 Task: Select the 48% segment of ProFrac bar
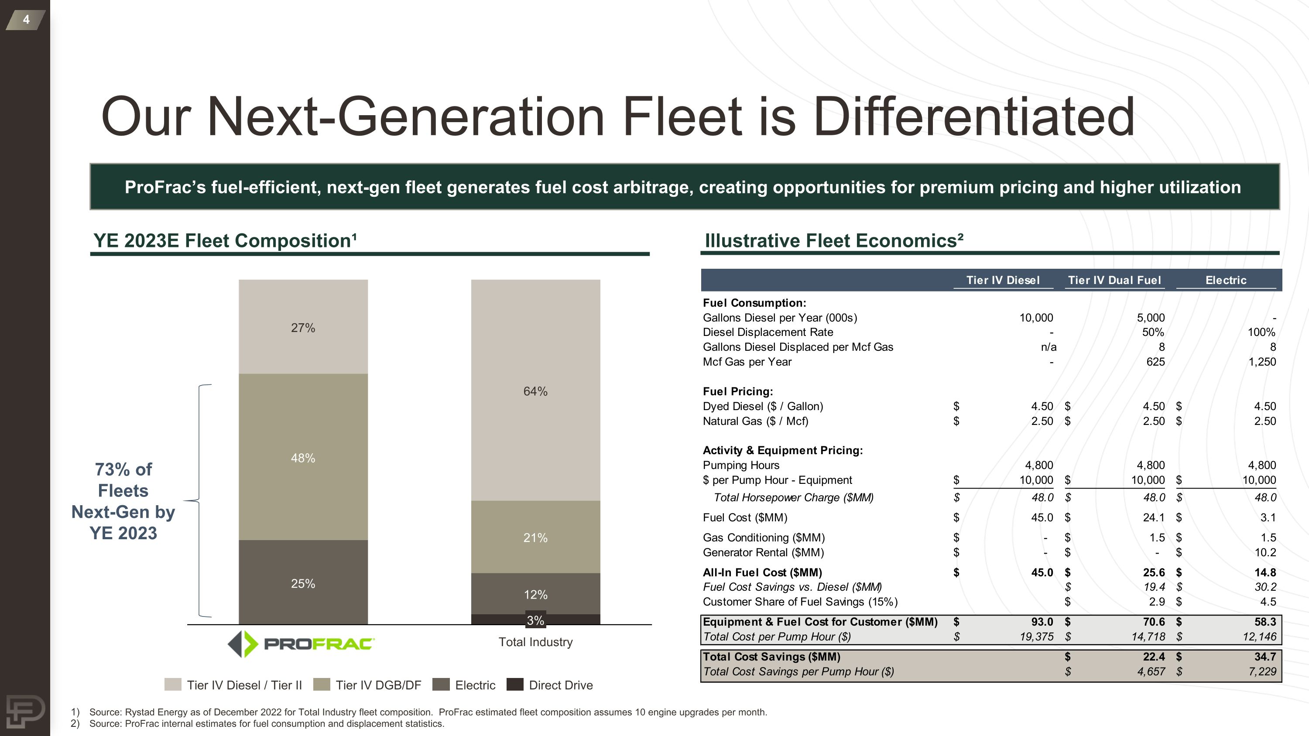(303, 457)
